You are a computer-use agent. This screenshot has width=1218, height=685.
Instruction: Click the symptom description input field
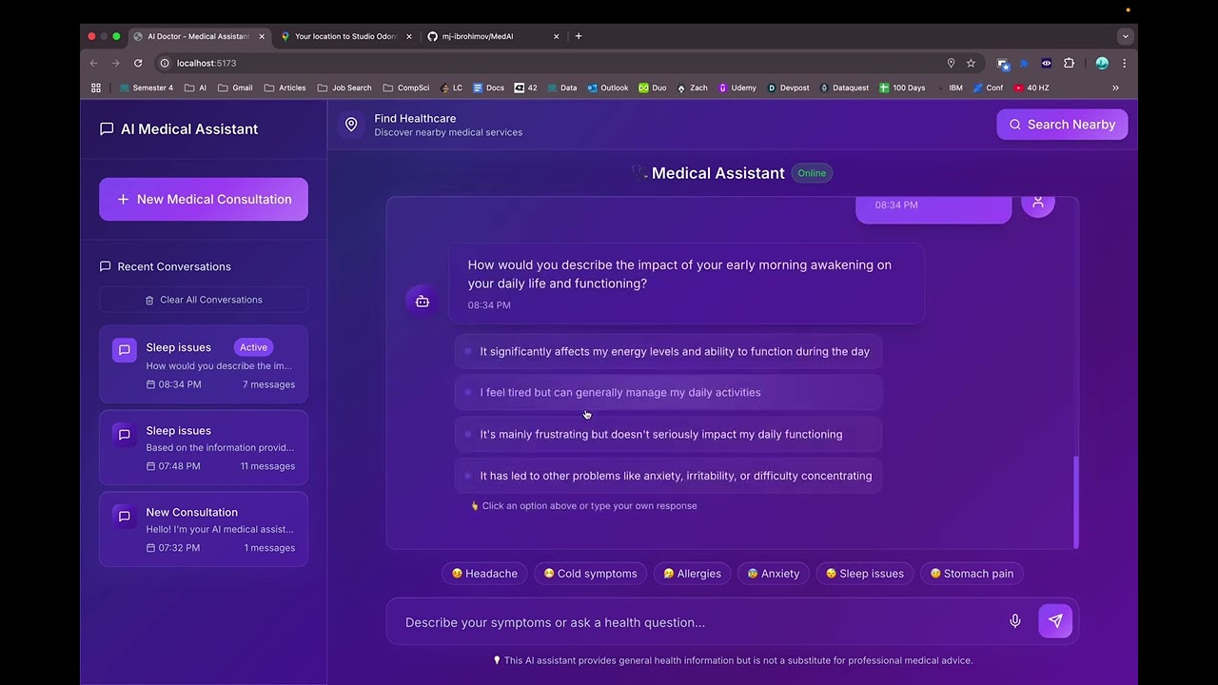point(699,622)
